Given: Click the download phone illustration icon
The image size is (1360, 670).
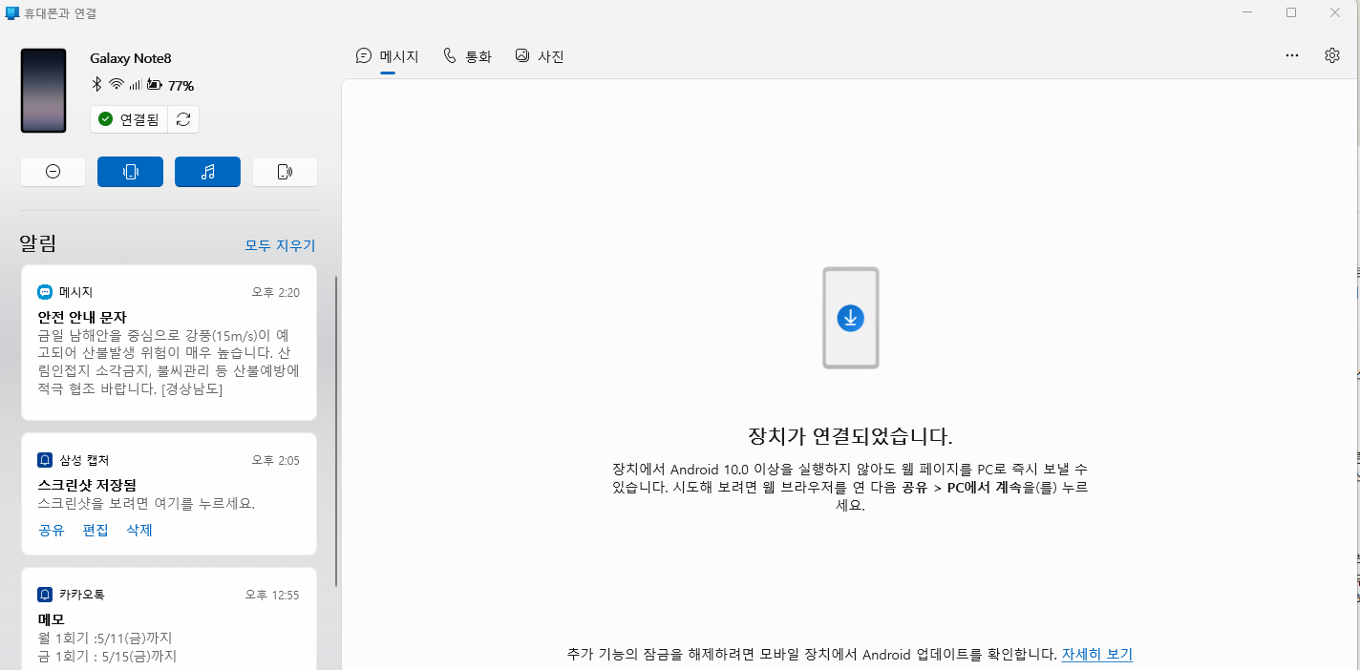Looking at the screenshot, I should click(x=851, y=318).
